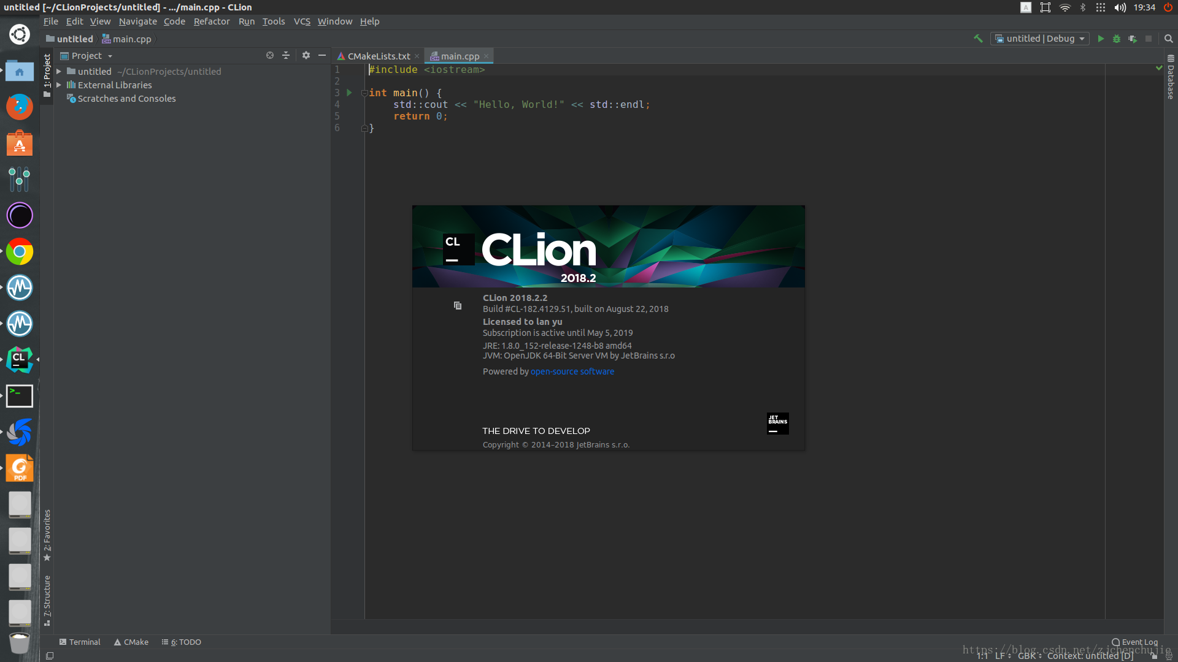Select Scratches and Consoles in tree
This screenshot has height=662, width=1178.
[121, 99]
